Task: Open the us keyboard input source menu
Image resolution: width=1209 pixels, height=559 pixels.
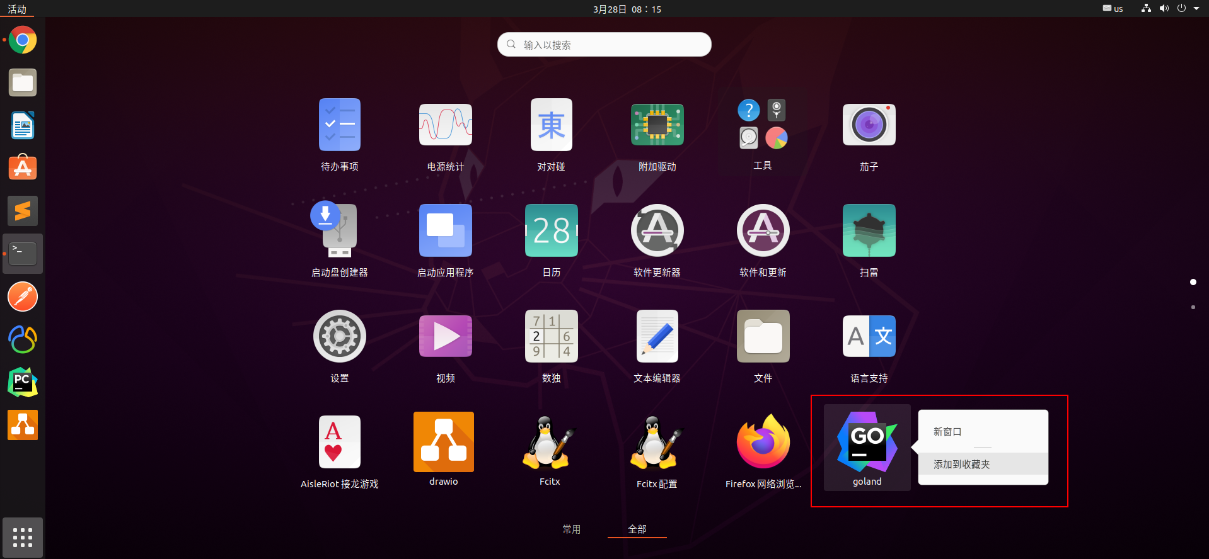Action: tap(1113, 9)
